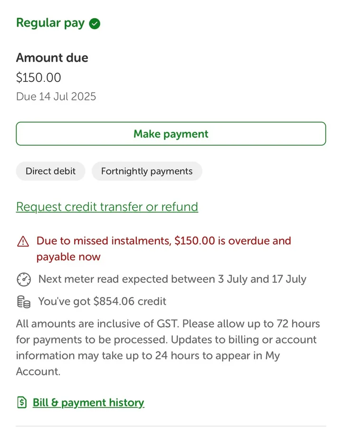342x427 pixels.
Task: Click the Regular pay heading
Action: (50, 23)
